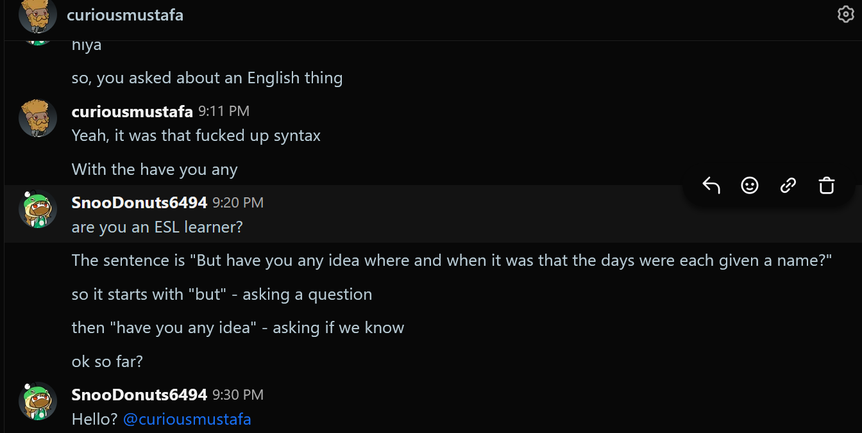This screenshot has width=862, height=433.
Task: Select the "are you an ESL learner?" message
Action: [157, 227]
